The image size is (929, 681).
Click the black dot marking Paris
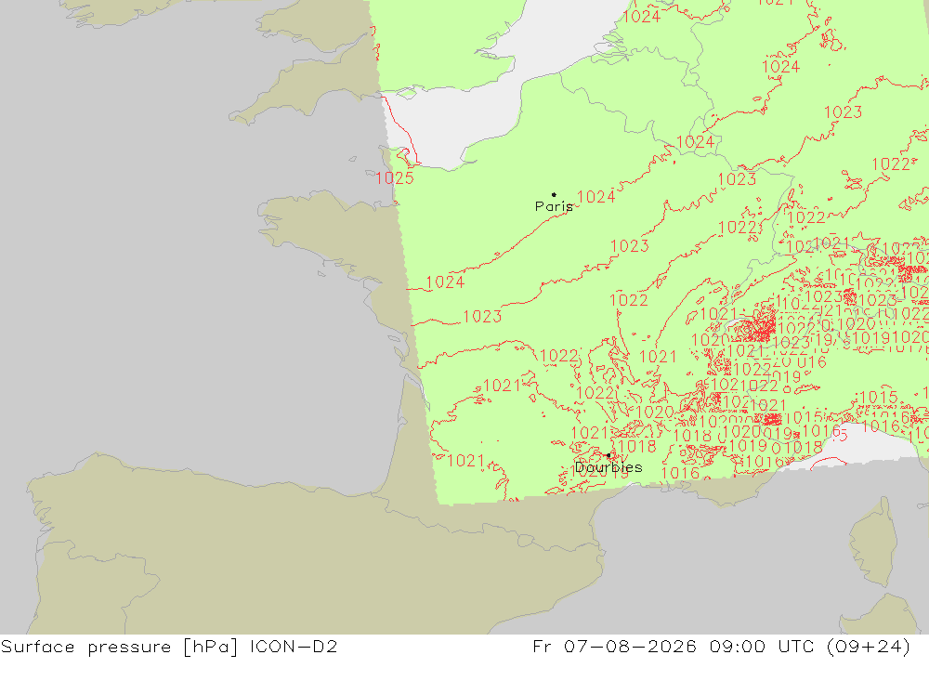point(554,194)
